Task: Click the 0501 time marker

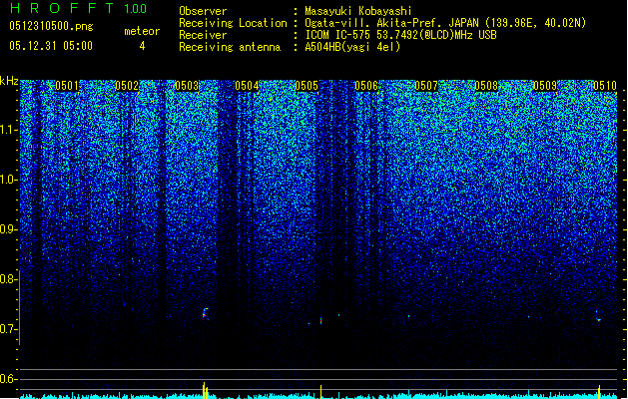Action: pyautogui.click(x=67, y=86)
